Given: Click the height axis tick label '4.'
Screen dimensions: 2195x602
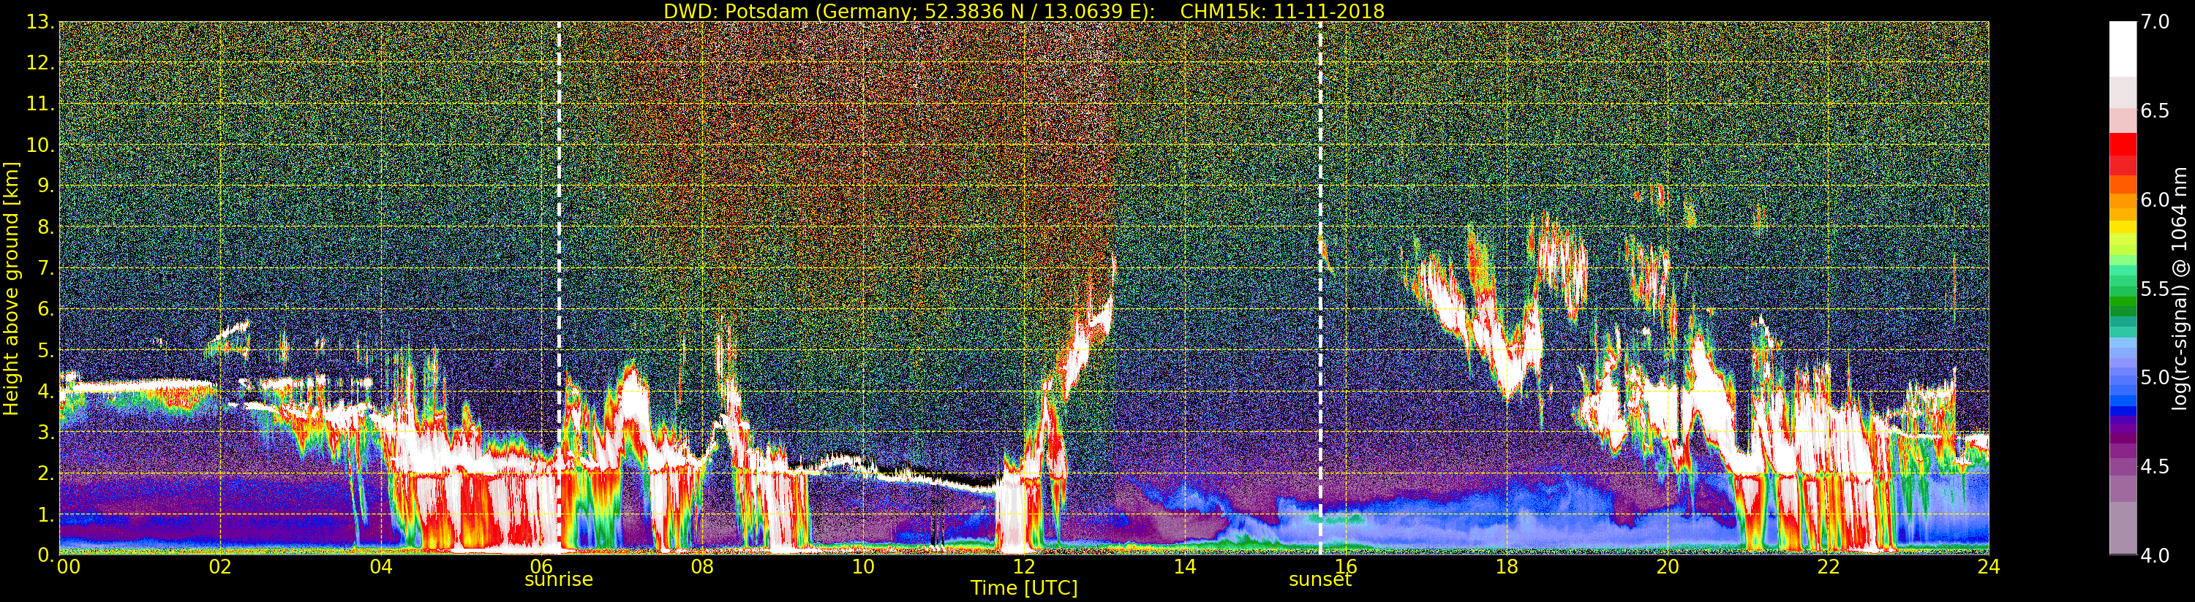Looking at the screenshot, I should 47,391.
